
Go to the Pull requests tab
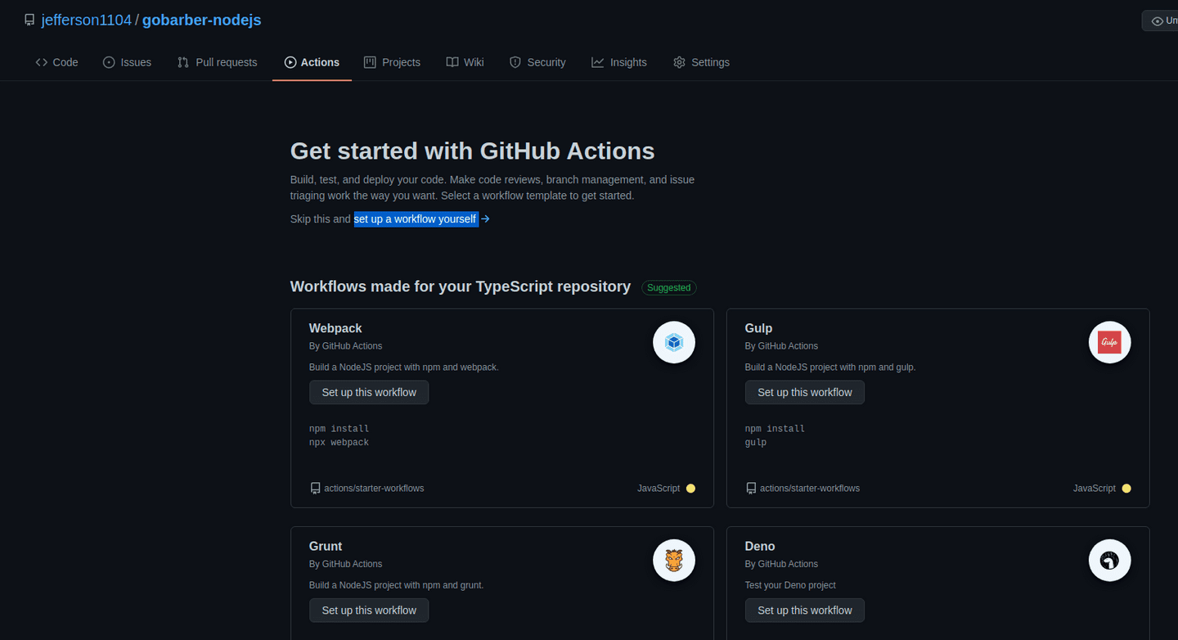[218, 62]
